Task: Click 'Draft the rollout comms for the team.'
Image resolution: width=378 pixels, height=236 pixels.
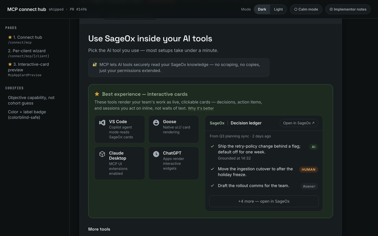Action: click(254, 186)
